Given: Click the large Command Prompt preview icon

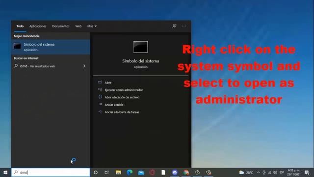Looking at the screenshot, I should point(141,47).
